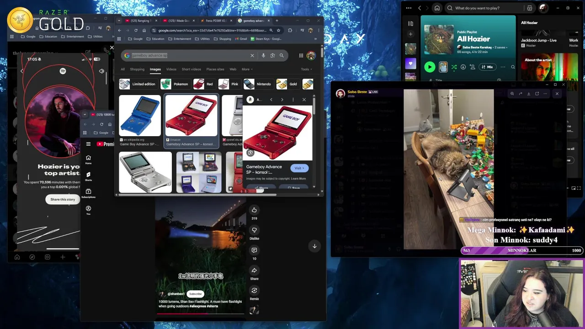Go back in Spotify navigation
Screen dimensions: 585x329
click(x=420, y=8)
